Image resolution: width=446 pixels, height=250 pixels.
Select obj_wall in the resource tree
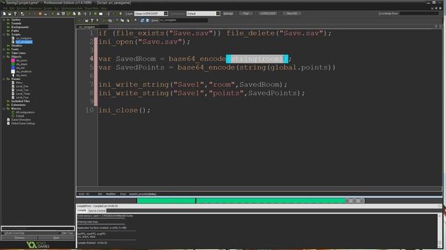coord(20,68)
